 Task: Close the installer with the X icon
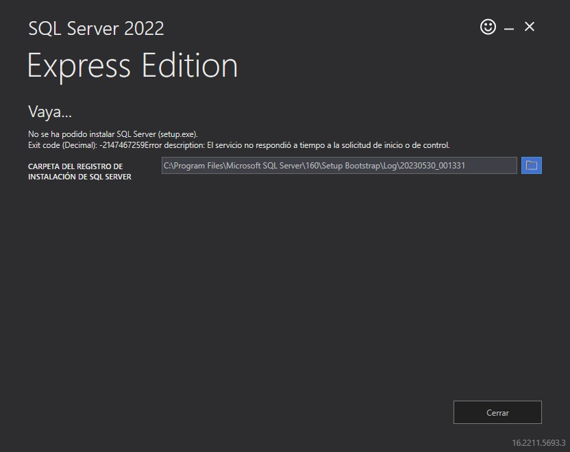pos(530,27)
